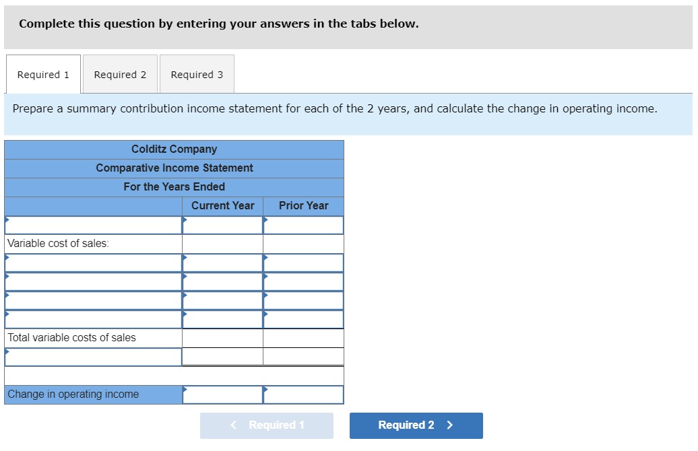Click the greyed-out Required 1 back button
The height and width of the screenshot is (451, 698).
pos(267,425)
